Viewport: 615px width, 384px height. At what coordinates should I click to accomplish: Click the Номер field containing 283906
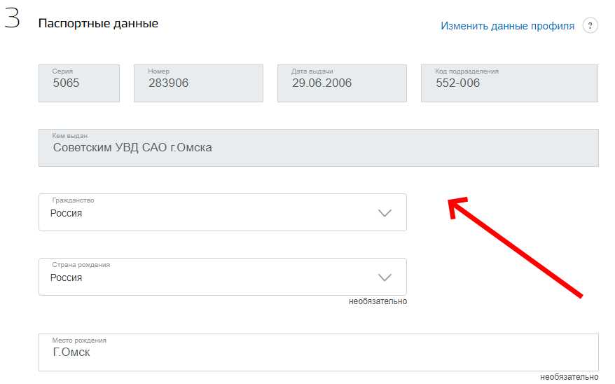[x=198, y=83]
